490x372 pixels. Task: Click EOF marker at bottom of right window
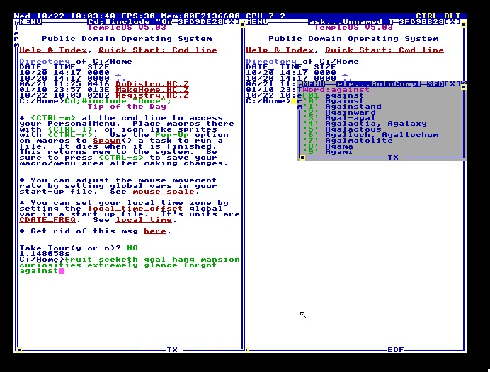[x=396, y=350]
